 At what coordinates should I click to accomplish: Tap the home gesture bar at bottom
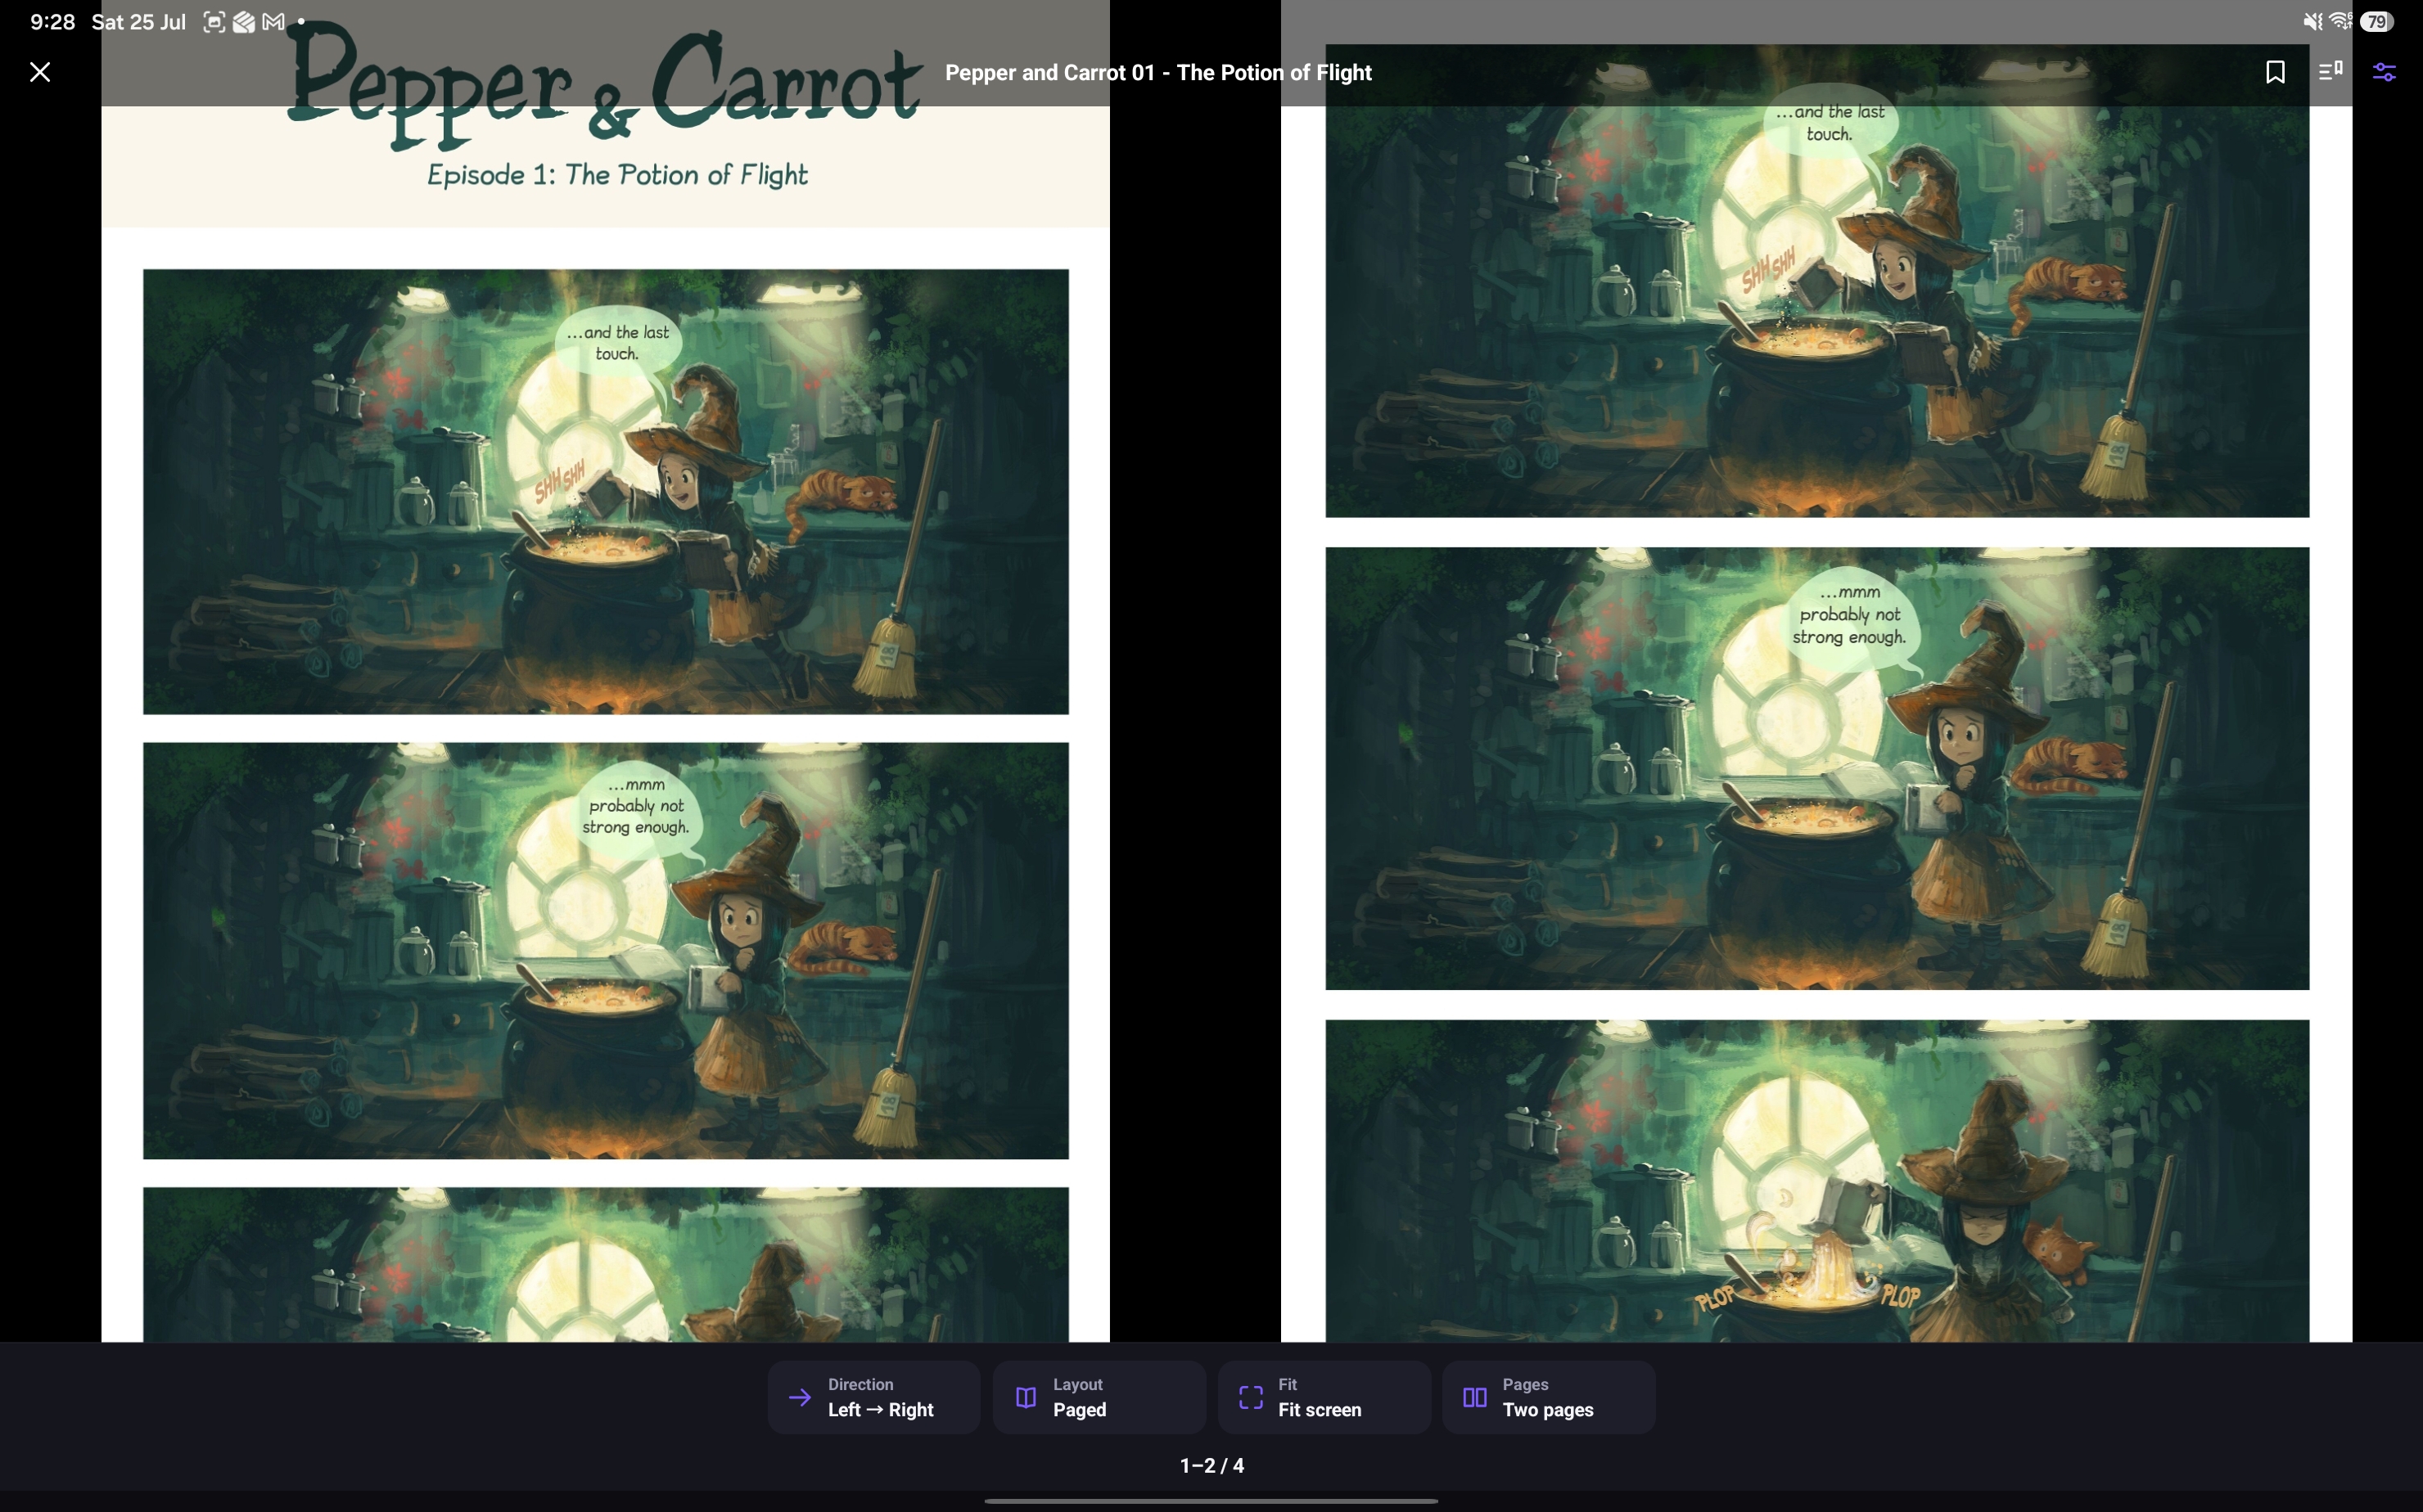click(1211, 1500)
